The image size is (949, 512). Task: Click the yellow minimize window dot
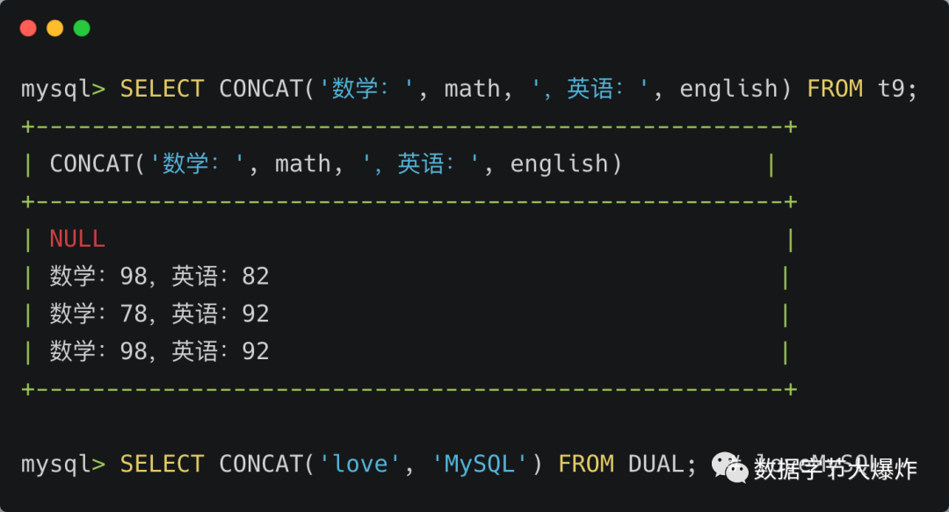[55, 28]
